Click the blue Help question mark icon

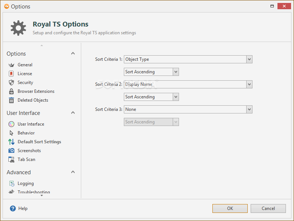[13, 208]
